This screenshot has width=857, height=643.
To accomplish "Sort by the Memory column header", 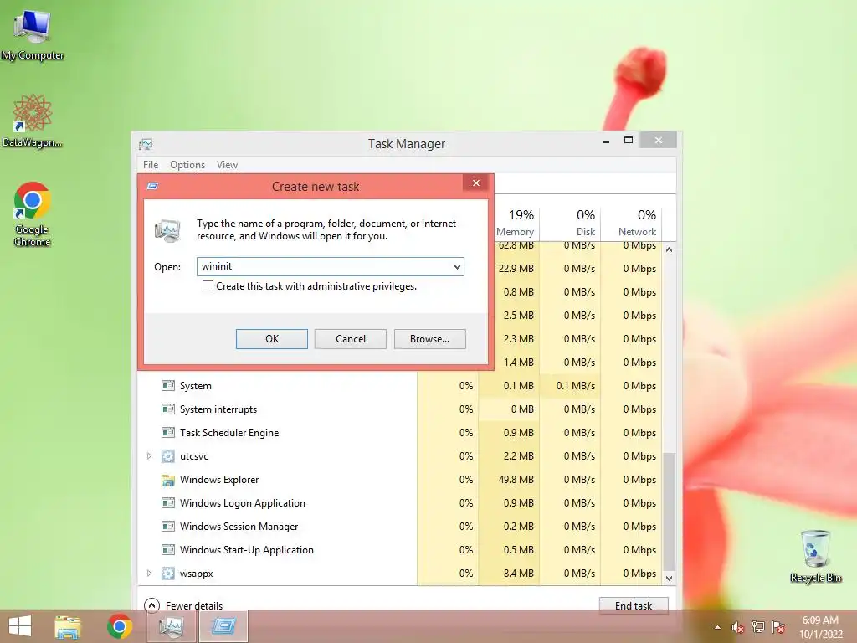I will click(x=515, y=223).
